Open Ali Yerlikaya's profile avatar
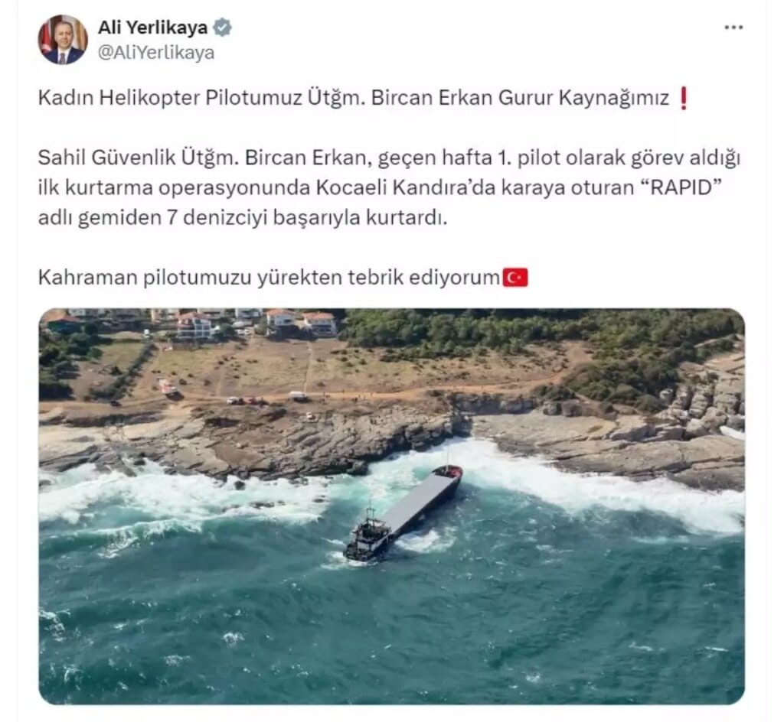The width and height of the screenshot is (784, 722). (63, 40)
